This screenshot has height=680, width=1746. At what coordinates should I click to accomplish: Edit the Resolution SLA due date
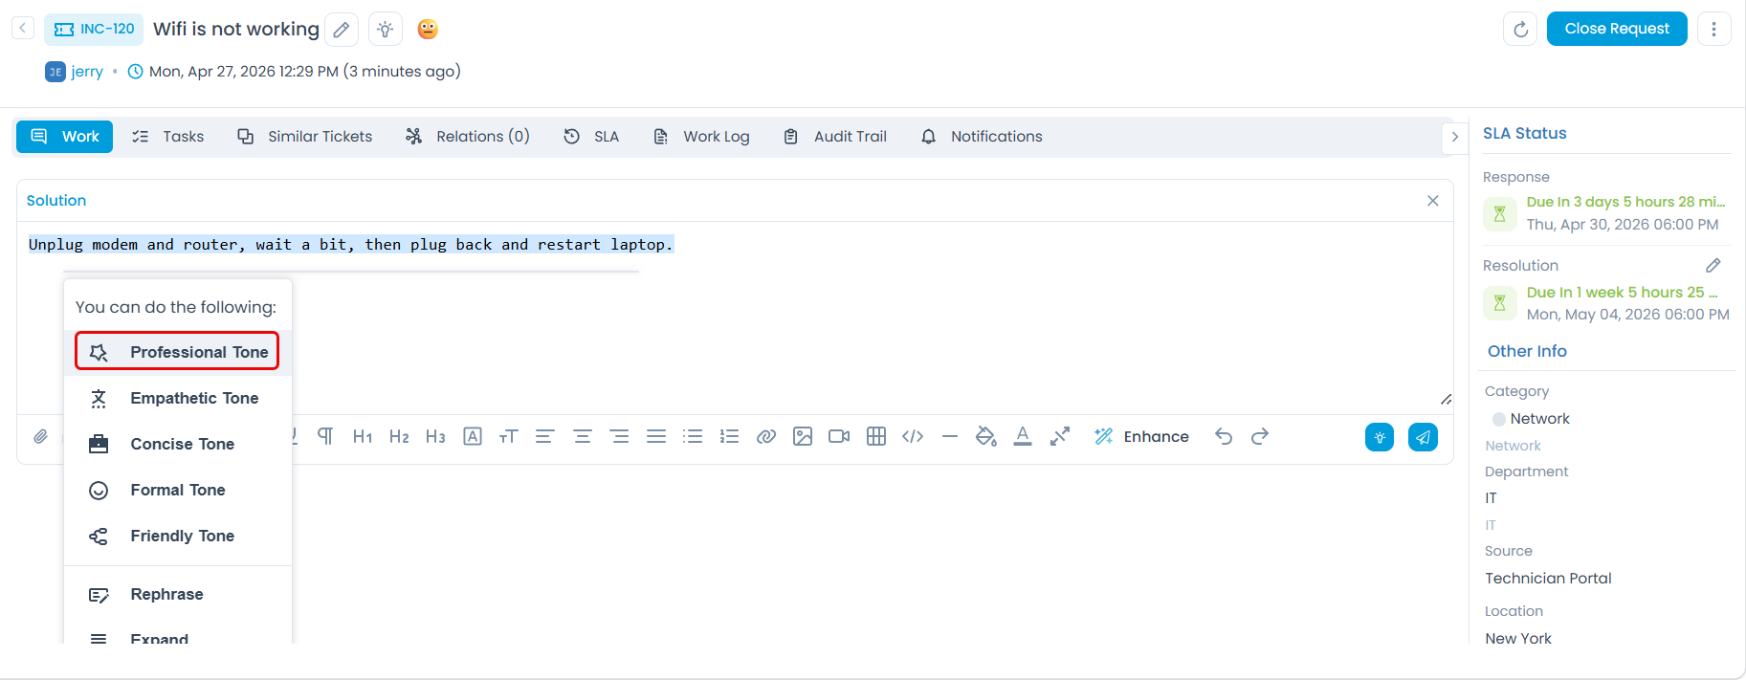[1713, 266]
